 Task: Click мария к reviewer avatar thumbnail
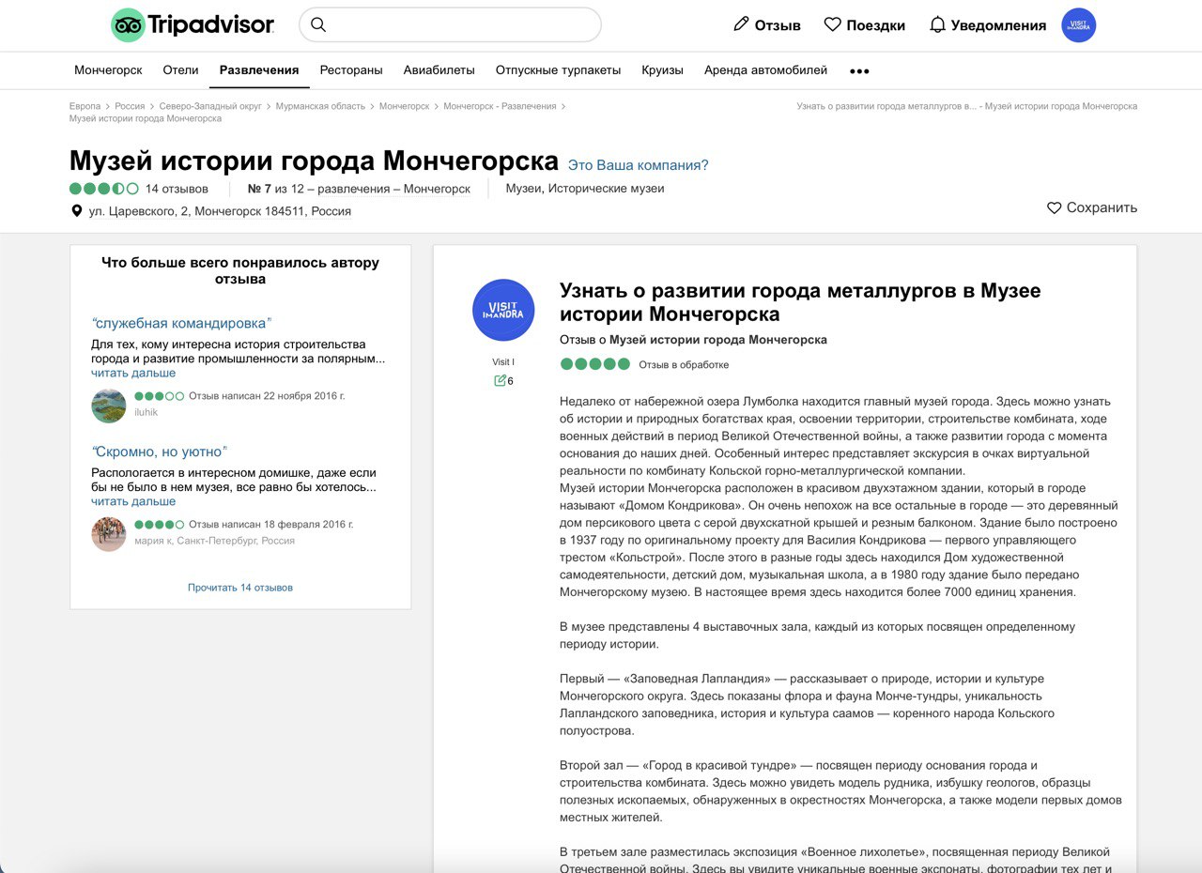click(x=109, y=534)
